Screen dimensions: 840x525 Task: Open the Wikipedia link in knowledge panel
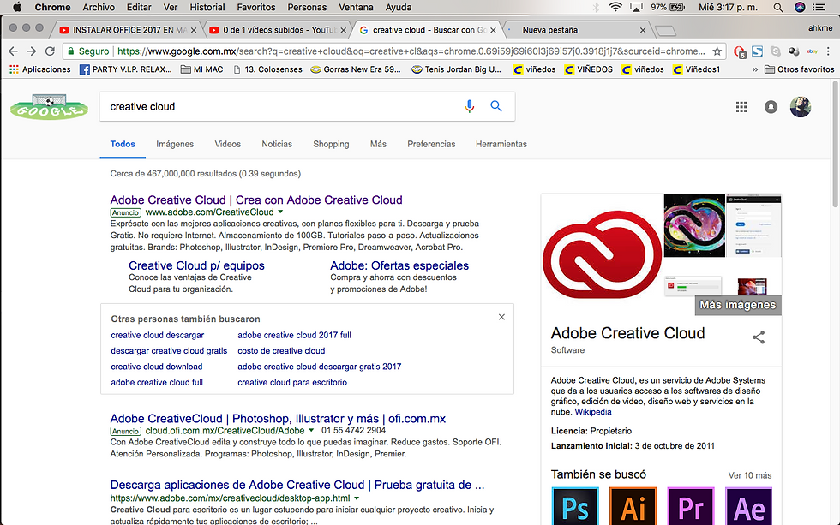[x=593, y=412]
